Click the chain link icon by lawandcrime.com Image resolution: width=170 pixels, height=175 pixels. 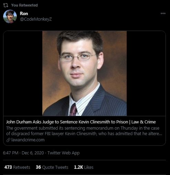(8, 140)
